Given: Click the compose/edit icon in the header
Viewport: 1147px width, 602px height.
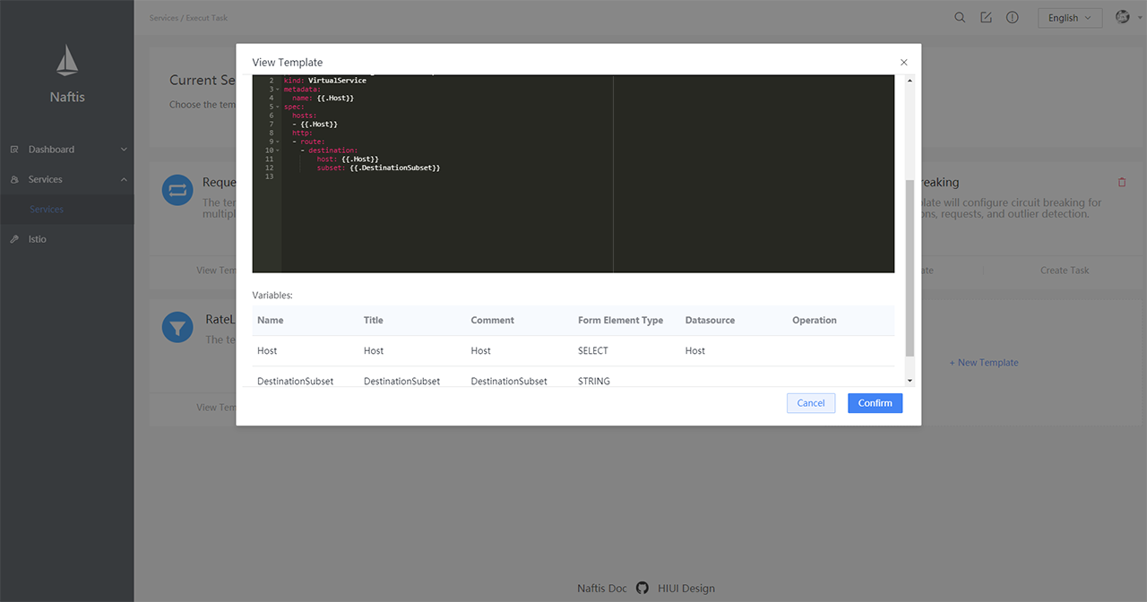Looking at the screenshot, I should (x=986, y=17).
